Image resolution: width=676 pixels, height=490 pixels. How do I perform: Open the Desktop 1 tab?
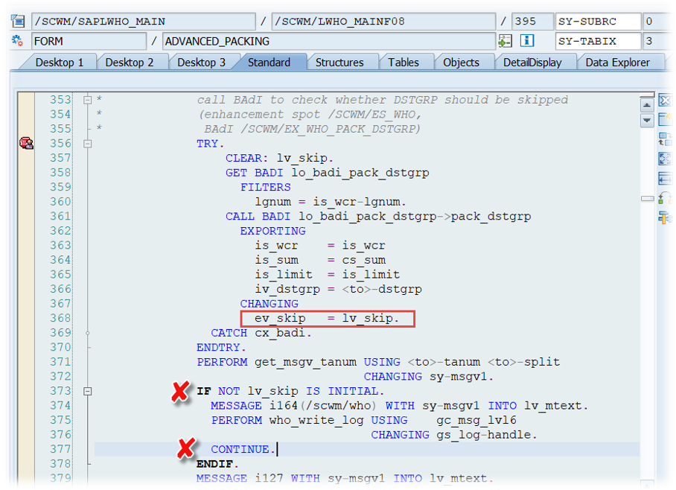click(60, 63)
